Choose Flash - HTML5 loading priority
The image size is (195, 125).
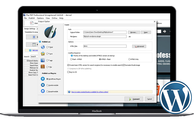pyautogui.click(x=71, y=59)
